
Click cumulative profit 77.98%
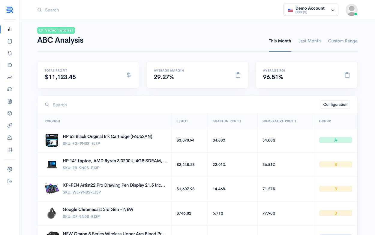tap(269, 213)
